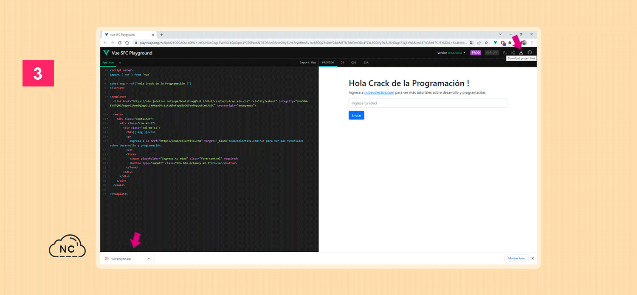Open the downloaded vue-project.zip file

click(121, 258)
